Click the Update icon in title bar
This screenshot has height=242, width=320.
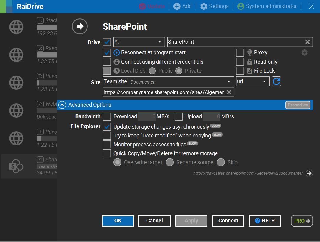point(143,6)
